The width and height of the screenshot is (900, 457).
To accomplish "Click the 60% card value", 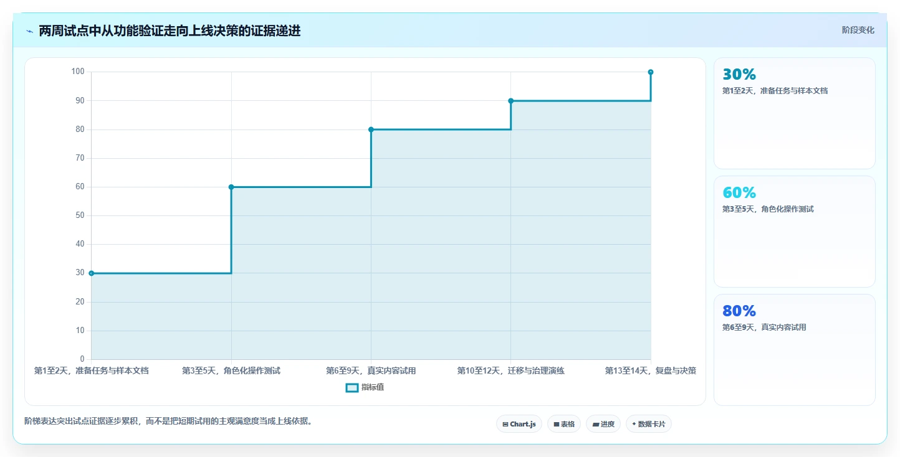I will 739,192.
